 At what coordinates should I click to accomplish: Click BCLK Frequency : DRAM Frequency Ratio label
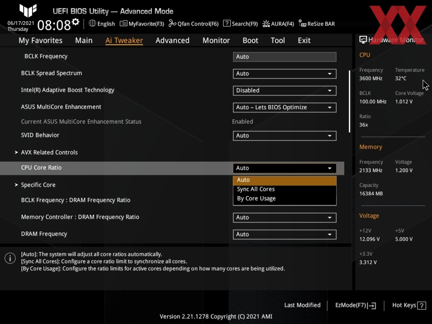click(x=76, y=200)
